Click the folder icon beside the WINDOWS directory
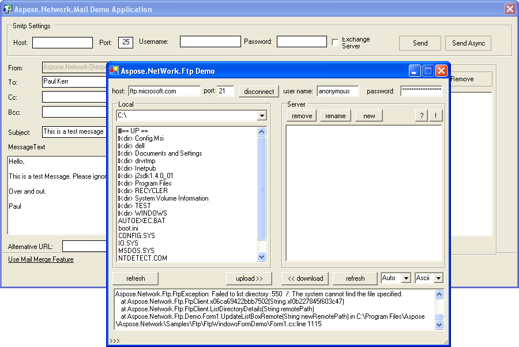 [119, 213]
